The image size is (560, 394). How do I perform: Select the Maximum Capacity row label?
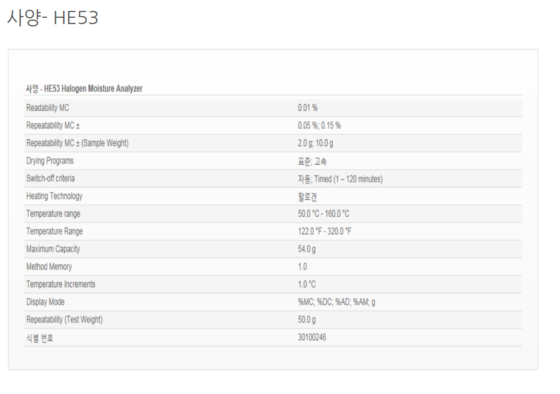[x=53, y=249]
